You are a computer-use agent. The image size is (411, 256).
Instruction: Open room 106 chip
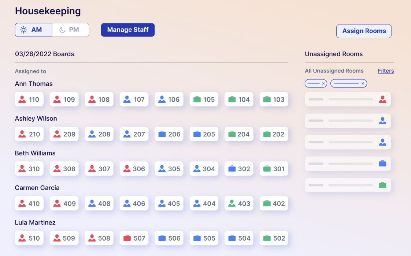click(169, 99)
